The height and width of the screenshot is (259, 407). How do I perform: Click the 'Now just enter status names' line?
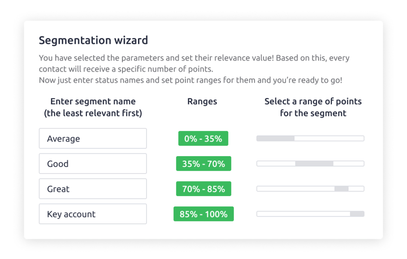pyautogui.click(x=190, y=80)
